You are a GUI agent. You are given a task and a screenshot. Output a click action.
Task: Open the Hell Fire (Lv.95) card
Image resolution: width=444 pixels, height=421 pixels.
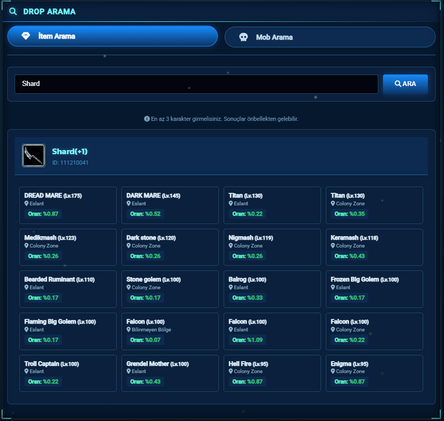click(x=272, y=373)
